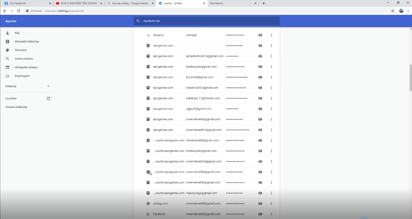Open a new tab with the plus button
Viewport: 412px width, 219px height.
tap(264, 3)
